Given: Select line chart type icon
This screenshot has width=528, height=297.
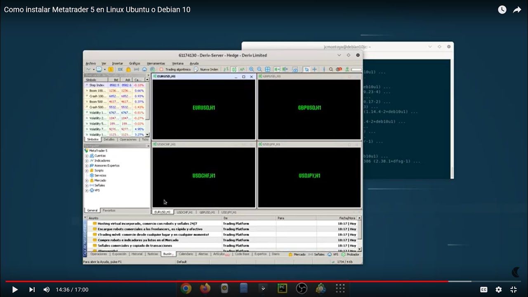Looking at the screenshot, I should 242,69.
